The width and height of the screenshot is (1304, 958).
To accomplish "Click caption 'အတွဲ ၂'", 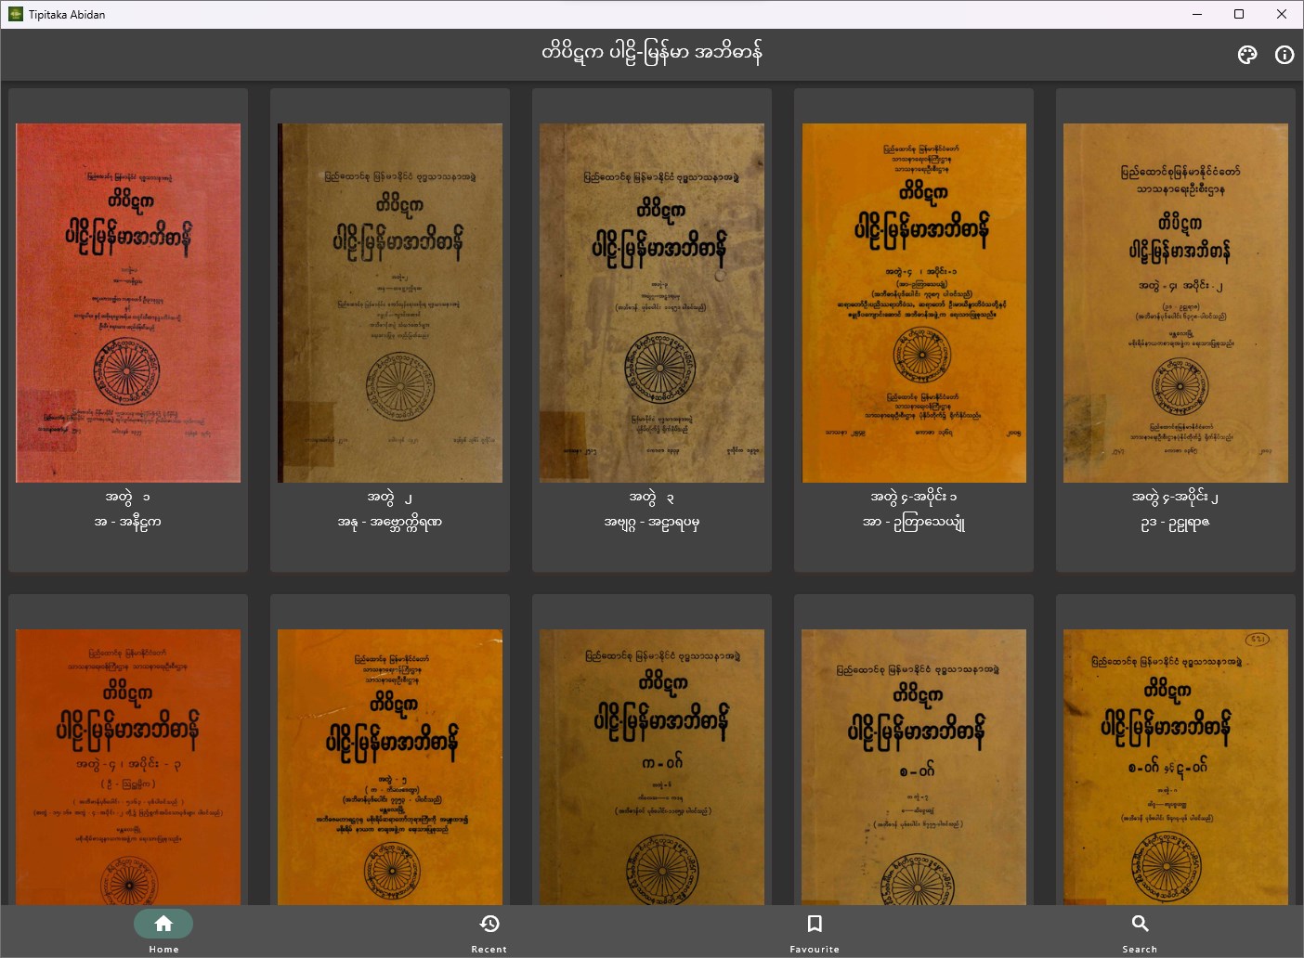I will (x=390, y=498).
